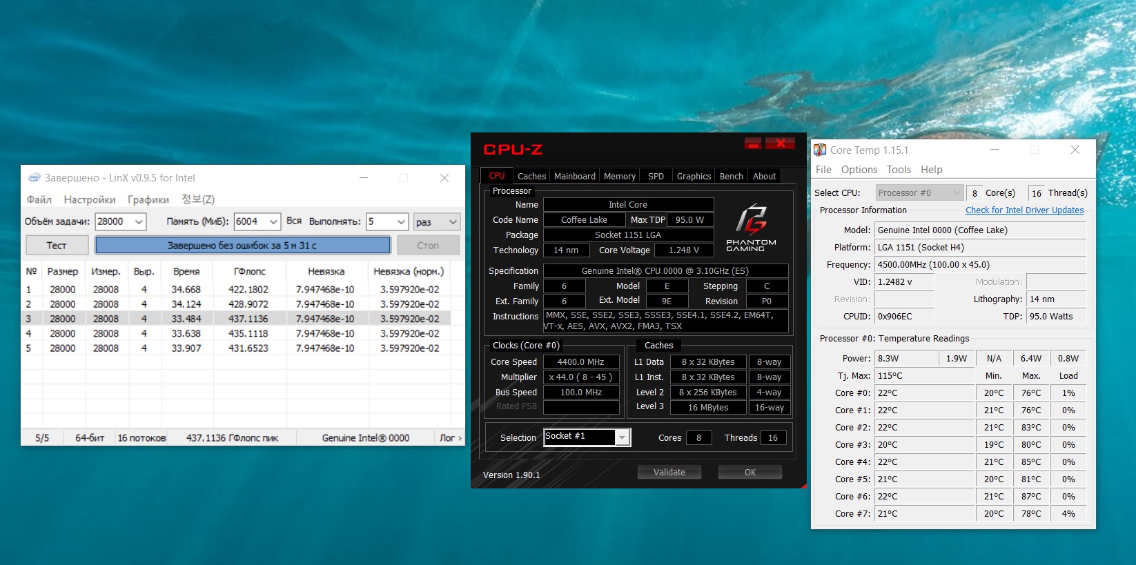Image resolution: width=1136 pixels, height=565 pixels.
Task: Open the File menu in Core Temp
Action: pos(823,170)
